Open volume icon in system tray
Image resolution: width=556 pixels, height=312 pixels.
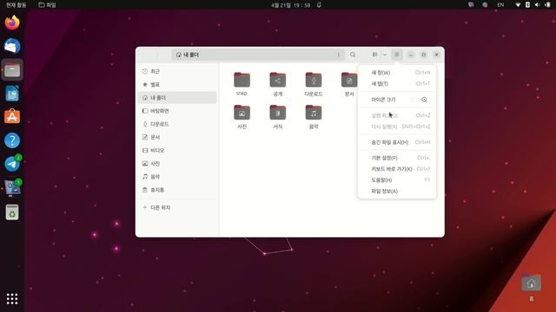[537, 5]
